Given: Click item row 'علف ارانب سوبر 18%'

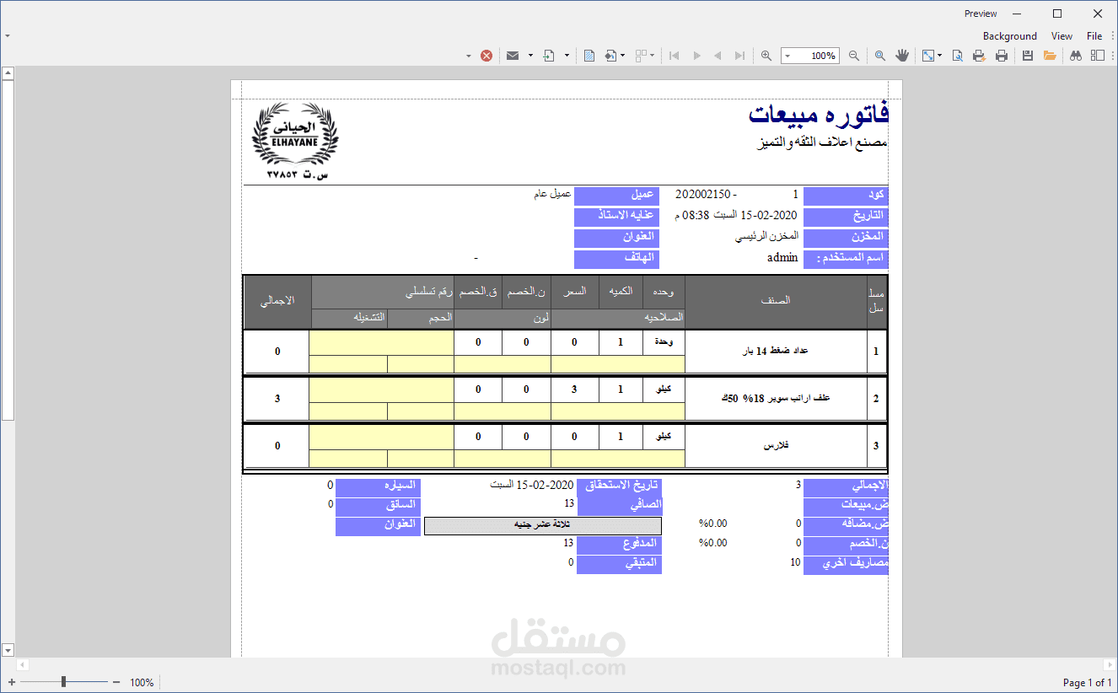Looking at the screenshot, I should pos(777,397).
